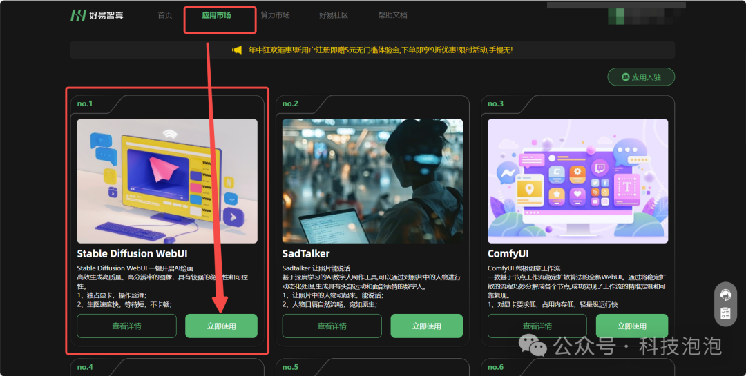Open the ComfyUI preview image

tap(577, 181)
